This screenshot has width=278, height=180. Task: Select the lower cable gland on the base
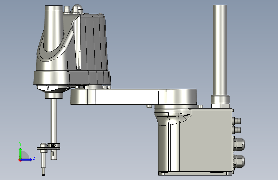pyautogui.click(x=239, y=161)
